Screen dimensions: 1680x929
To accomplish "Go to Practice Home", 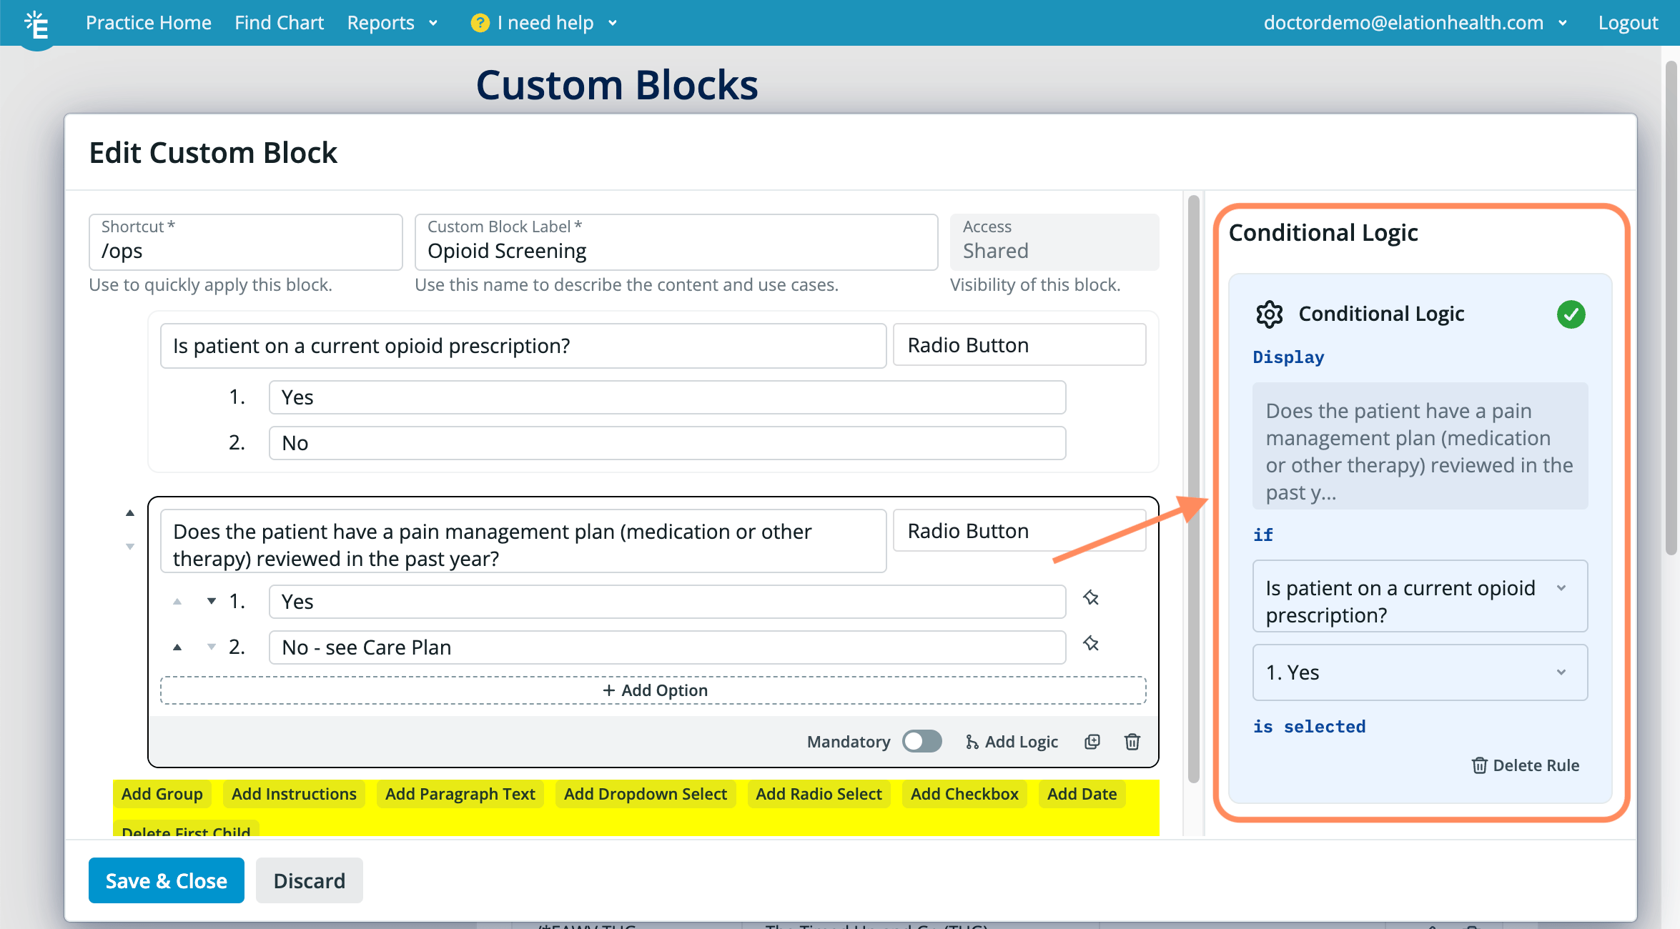I will point(149,23).
